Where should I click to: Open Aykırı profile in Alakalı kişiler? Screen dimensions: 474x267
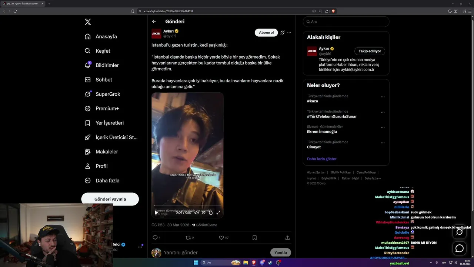click(x=324, y=49)
